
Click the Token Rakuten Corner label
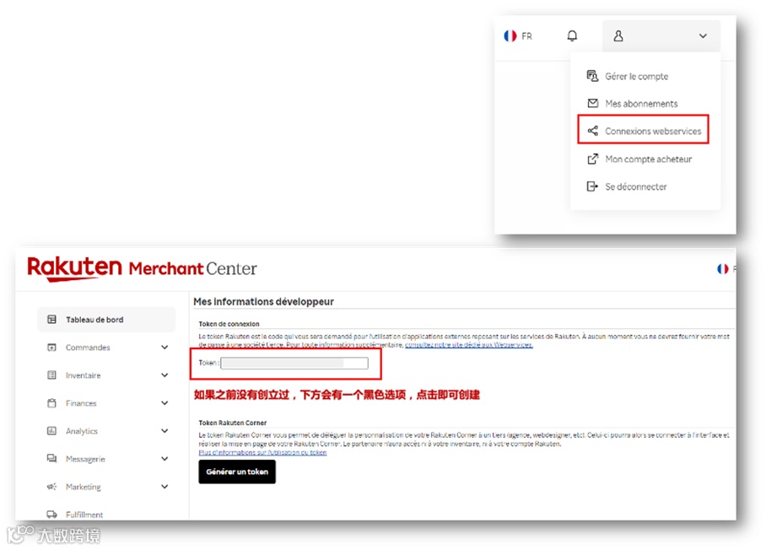233,423
